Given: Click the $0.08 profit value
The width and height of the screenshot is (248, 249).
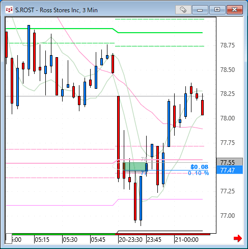Looking at the screenshot, I should [199, 167].
